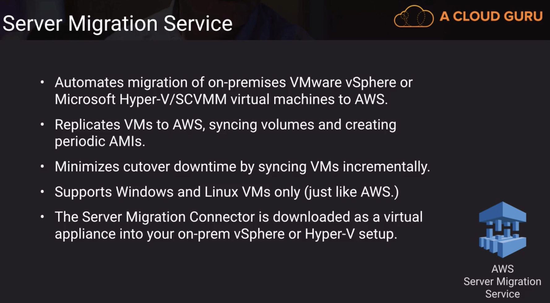Click the "Minimizes cutover downtime" bullet text
Screen dimensions: 550x303
tap(242, 167)
